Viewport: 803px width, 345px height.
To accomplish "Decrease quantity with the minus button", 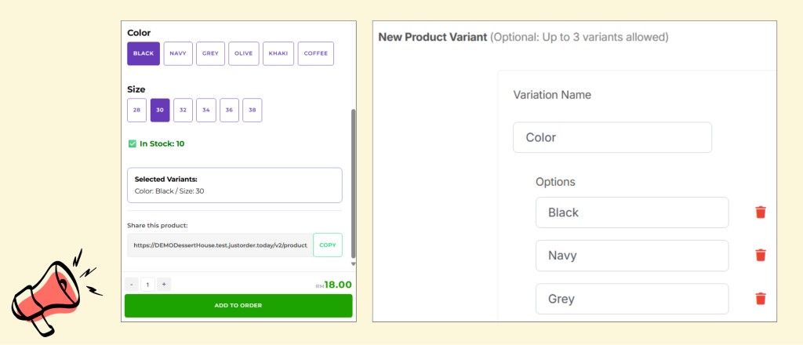I will coord(131,285).
